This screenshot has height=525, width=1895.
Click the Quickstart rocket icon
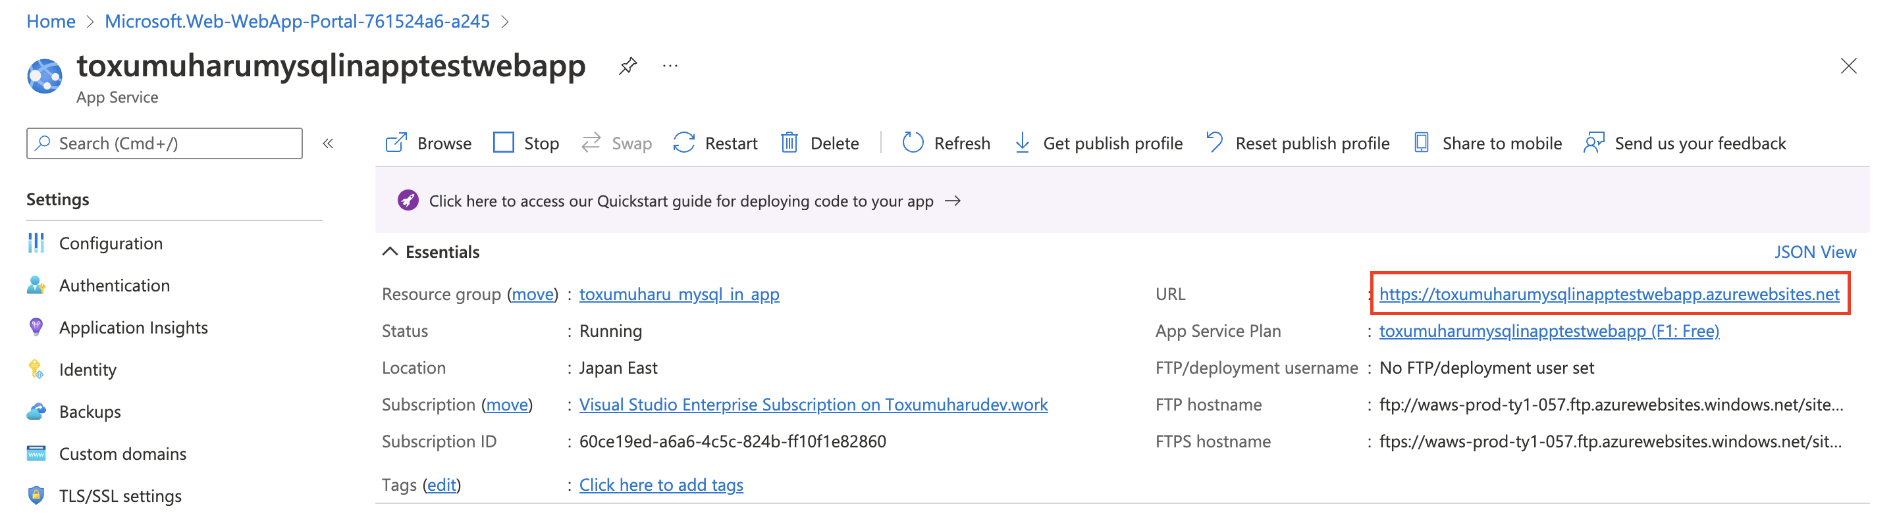pos(408,200)
